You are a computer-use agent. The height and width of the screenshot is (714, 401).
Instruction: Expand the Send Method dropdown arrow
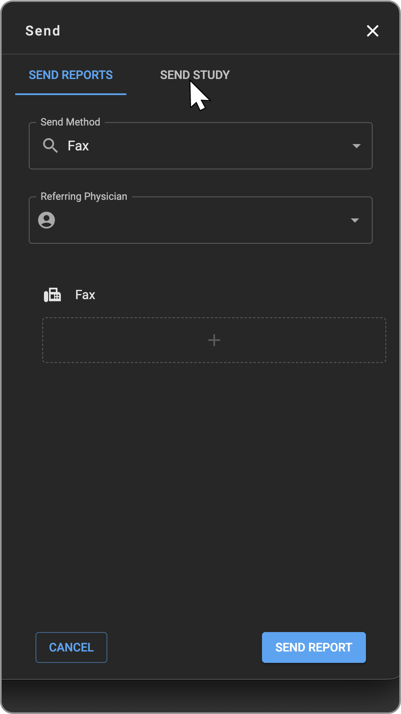click(x=356, y=146)
